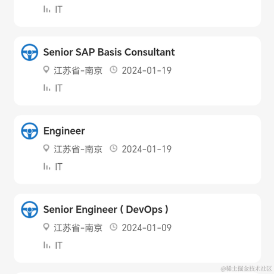Click steering wheel logo next to Engineer
274x274 pixels.
(30, 131)
